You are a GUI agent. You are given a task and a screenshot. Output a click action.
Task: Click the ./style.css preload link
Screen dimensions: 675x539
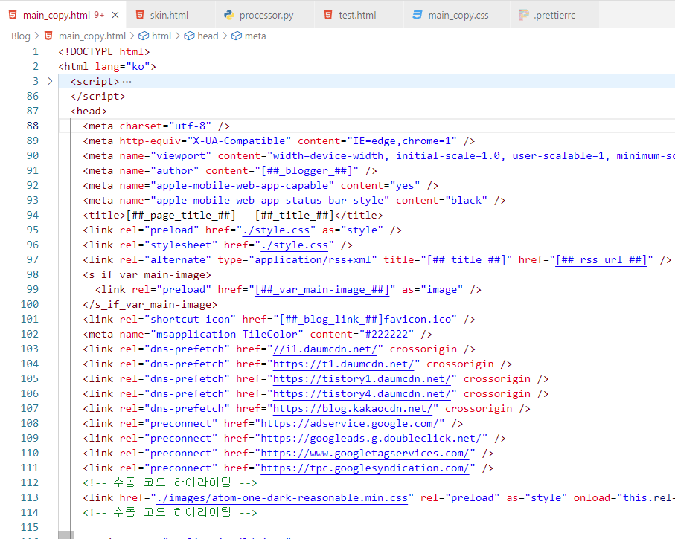point(276,230)
